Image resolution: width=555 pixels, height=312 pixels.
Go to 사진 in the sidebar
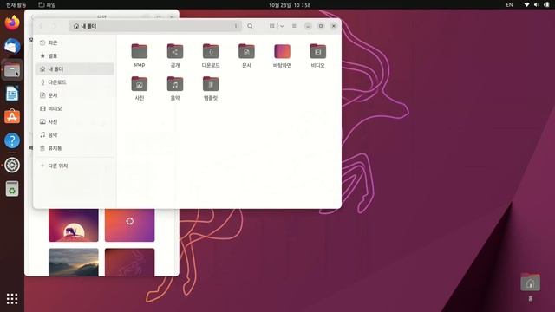tap(75, 121)
